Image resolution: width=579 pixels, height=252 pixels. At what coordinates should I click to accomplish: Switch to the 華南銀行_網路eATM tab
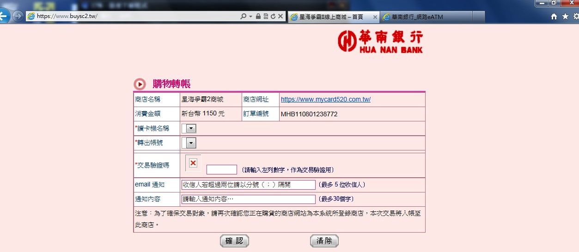[x=426, y=17]
